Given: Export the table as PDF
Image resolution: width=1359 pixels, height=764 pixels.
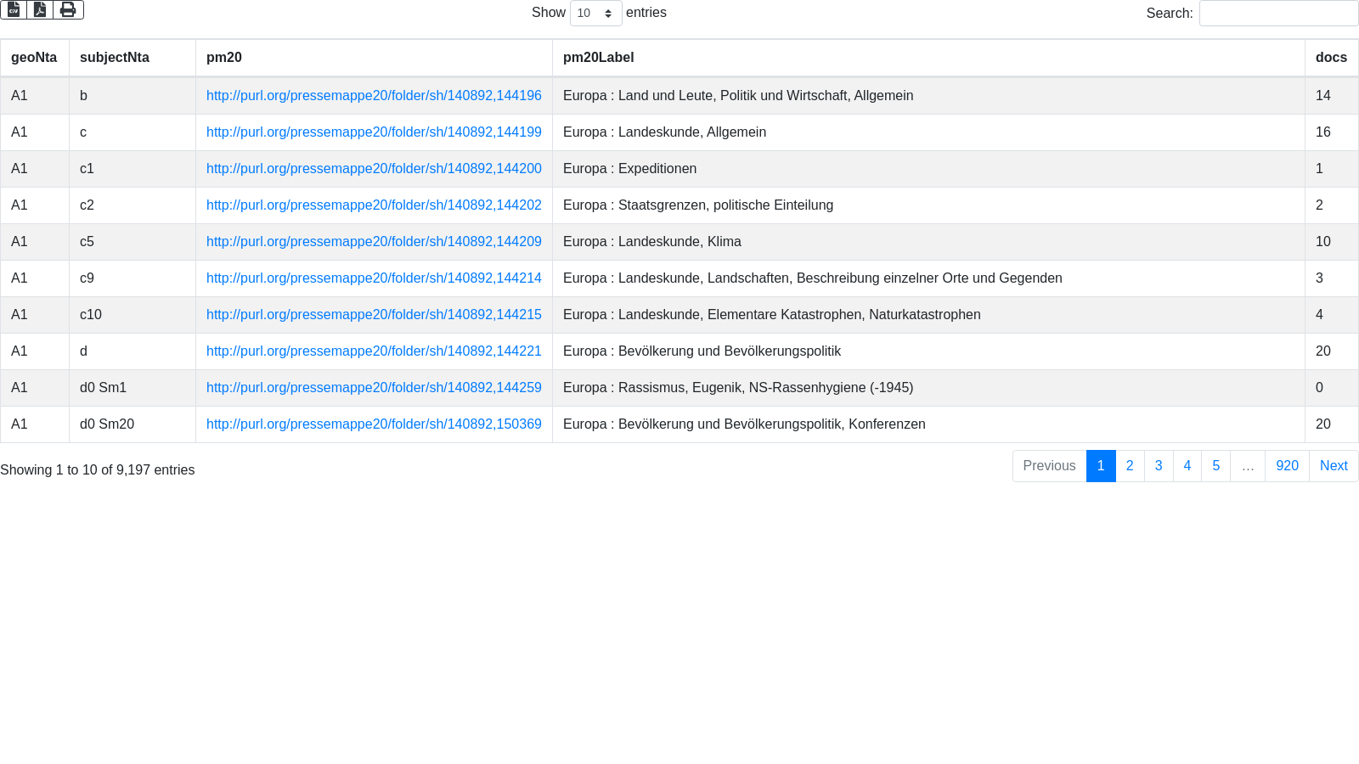Looking at the screenshot, I should click(40, 9).
